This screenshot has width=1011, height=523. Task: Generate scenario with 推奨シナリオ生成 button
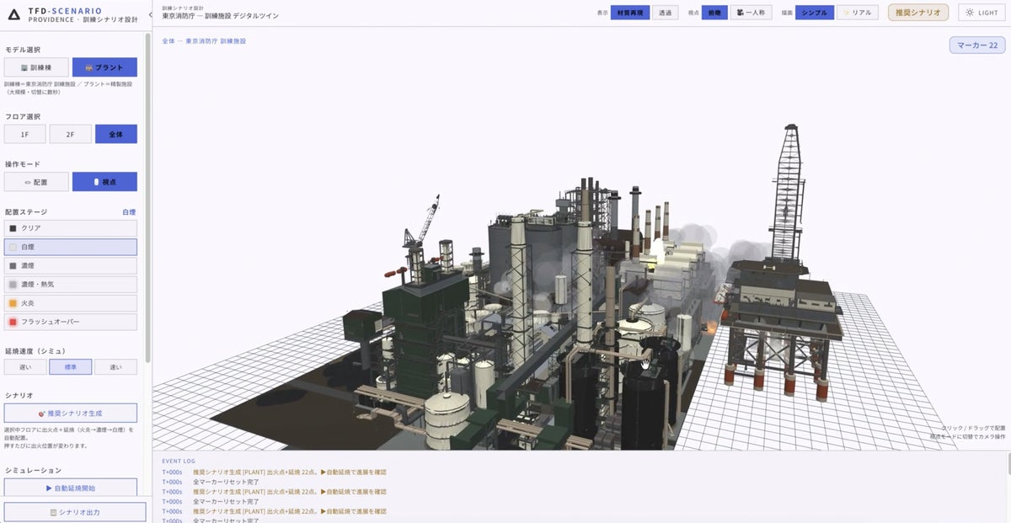(71, 414)
